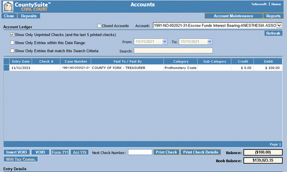The height and width of the screenshot is (172, 287).
Task: Click the Print Check button
Action: [x=166, y=152]
